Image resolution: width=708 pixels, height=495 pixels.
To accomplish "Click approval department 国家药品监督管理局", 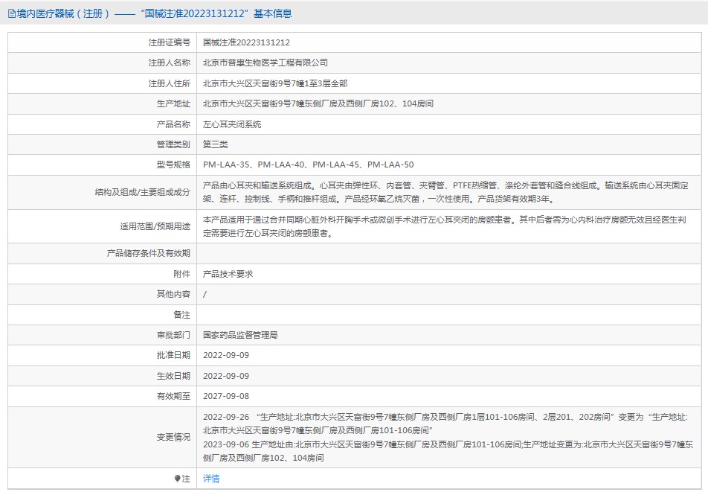I will pyautogui.click(x=240, y=335).
